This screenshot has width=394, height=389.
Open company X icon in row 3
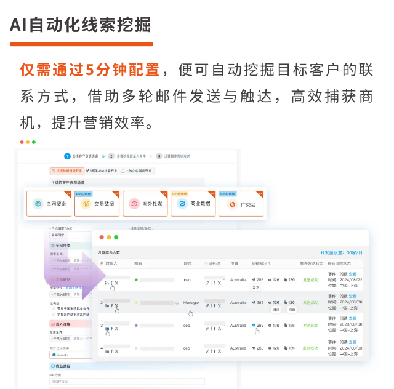tap(219, 329)
